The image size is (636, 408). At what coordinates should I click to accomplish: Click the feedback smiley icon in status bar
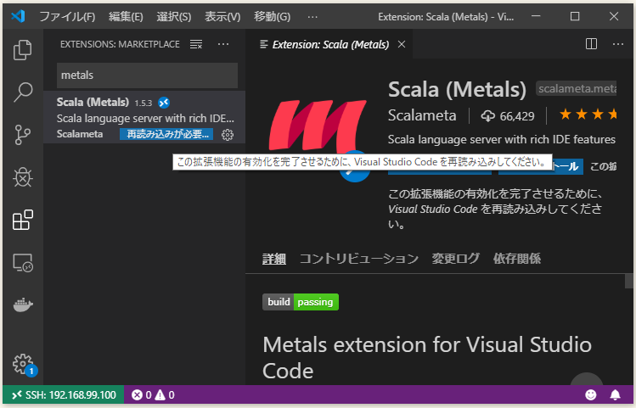591,394
